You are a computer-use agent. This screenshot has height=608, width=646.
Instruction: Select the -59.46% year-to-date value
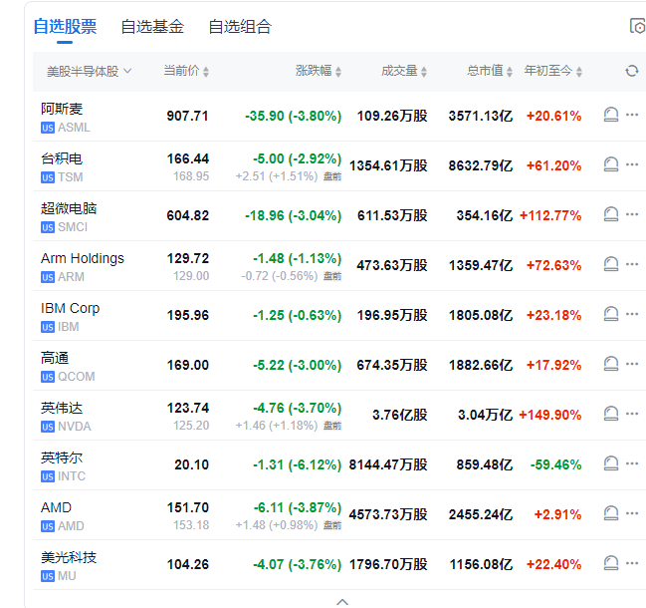coord(555,464)
